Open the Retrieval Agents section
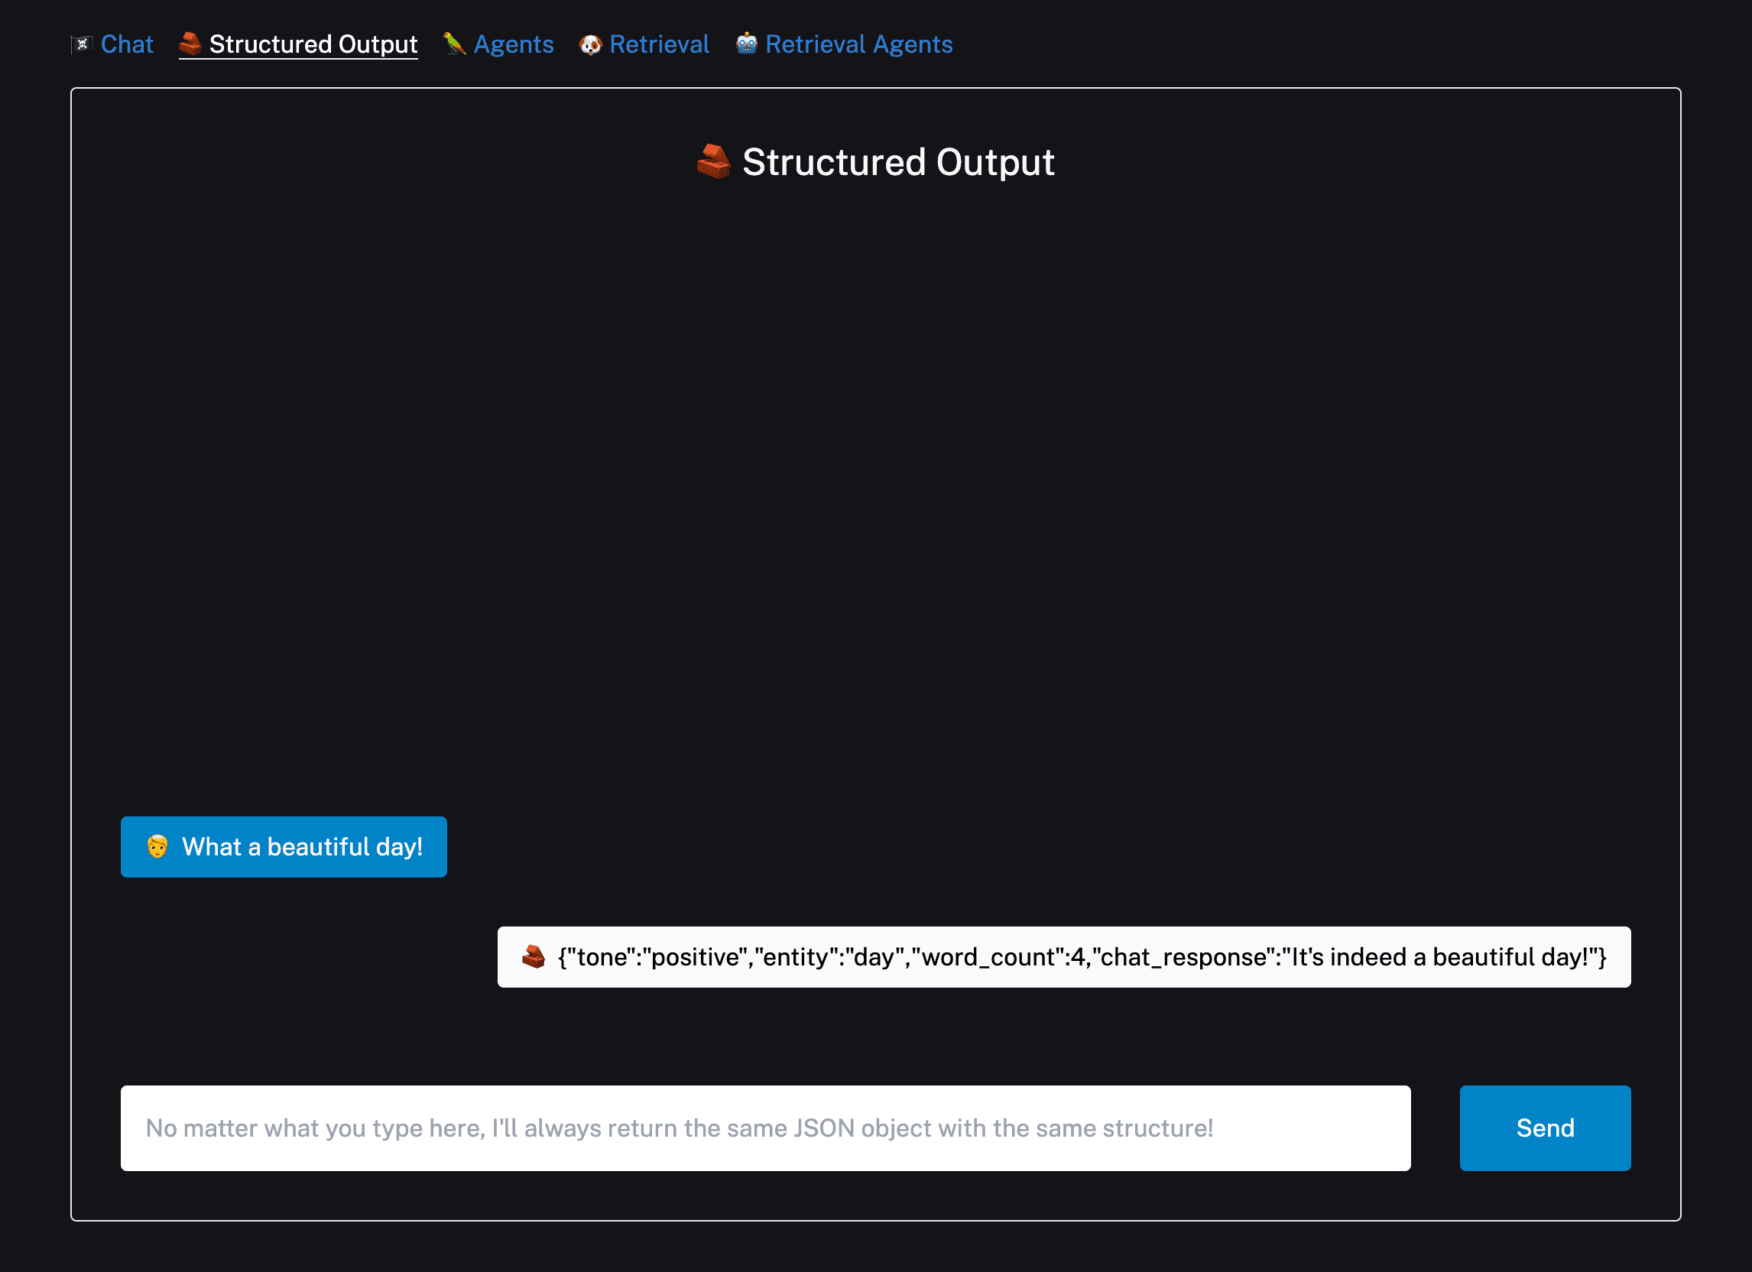 click(858, 44)
